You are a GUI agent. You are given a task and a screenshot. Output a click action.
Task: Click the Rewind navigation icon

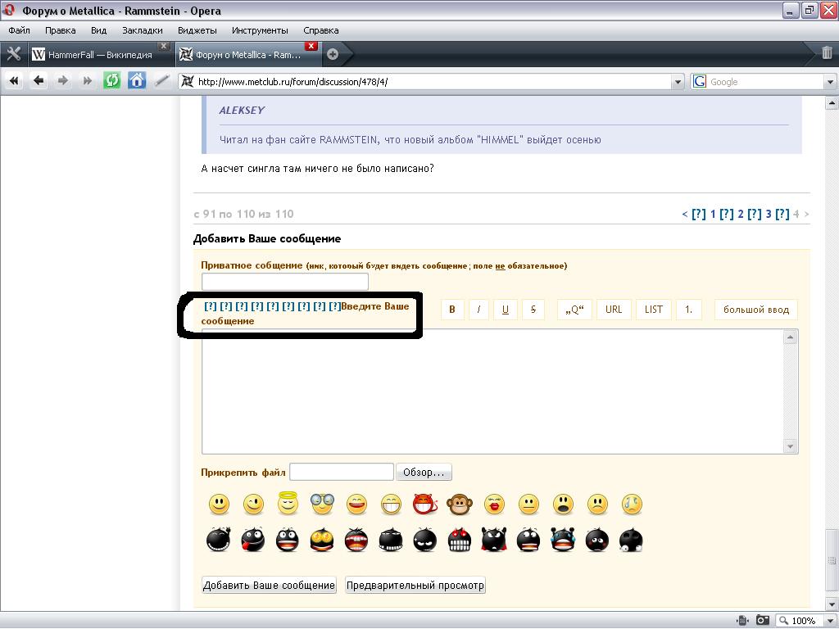[x=14, y=80]
